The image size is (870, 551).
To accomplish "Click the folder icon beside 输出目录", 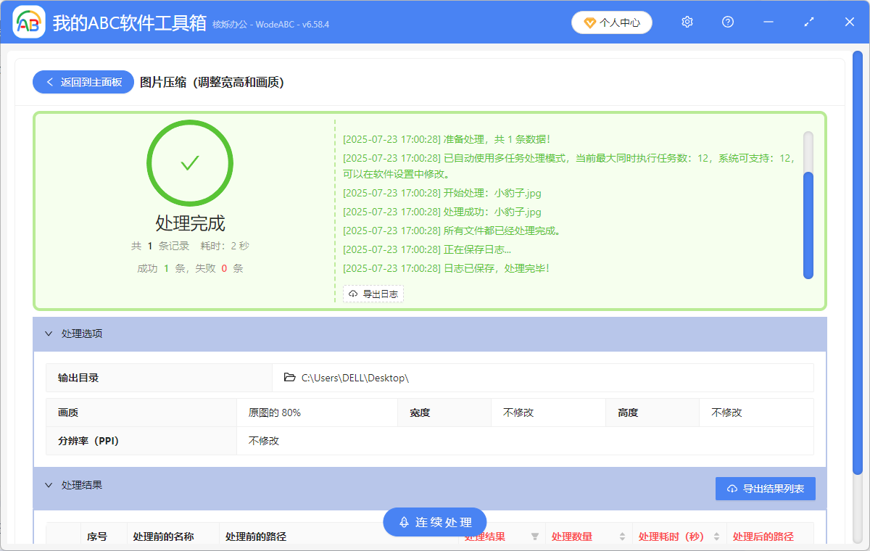I will pyautogui.click(x=289, y=377).
